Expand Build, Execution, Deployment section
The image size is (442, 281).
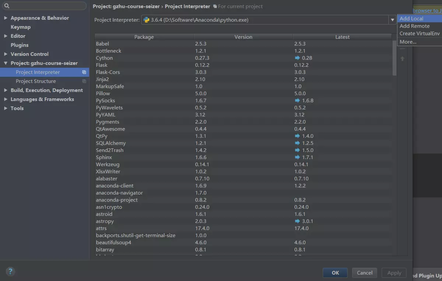point(6,90)
